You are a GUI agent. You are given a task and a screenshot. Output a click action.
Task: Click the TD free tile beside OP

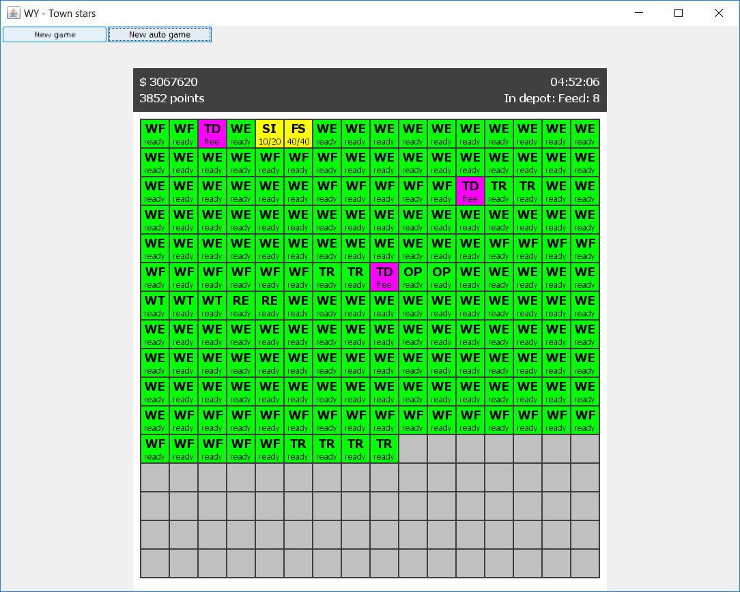(384, 277)
